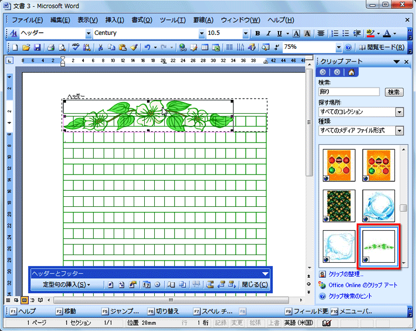Undo the last action
Screen dimensions: 416x331
(x=147, y=48)
